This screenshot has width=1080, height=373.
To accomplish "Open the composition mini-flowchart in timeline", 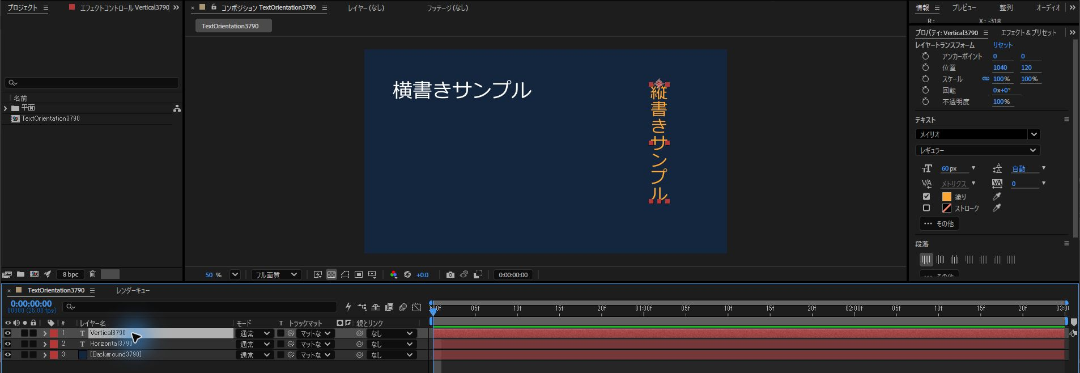I will coord(362,307).
